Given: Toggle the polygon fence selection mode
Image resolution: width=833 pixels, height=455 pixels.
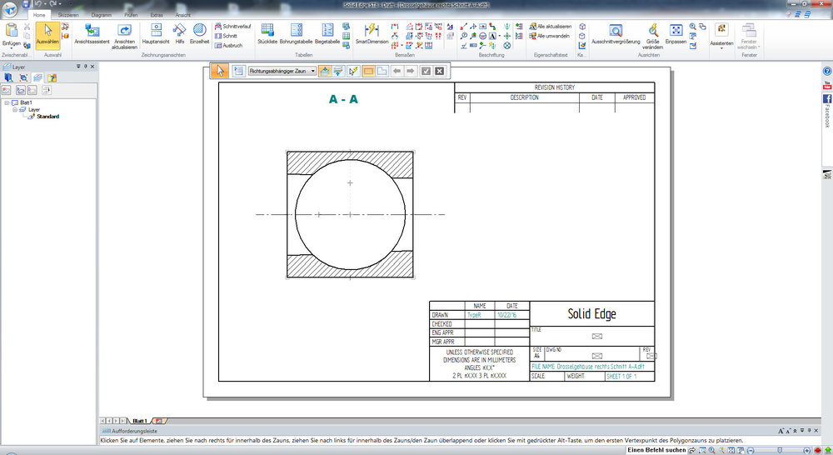Looking at the screenshot, I should [382, 72].
